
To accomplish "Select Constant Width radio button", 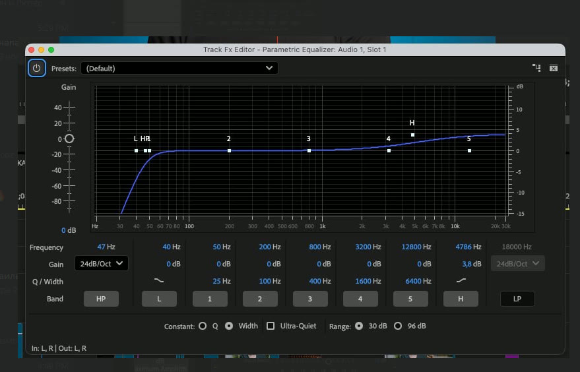I will click(x=229, y=326).
